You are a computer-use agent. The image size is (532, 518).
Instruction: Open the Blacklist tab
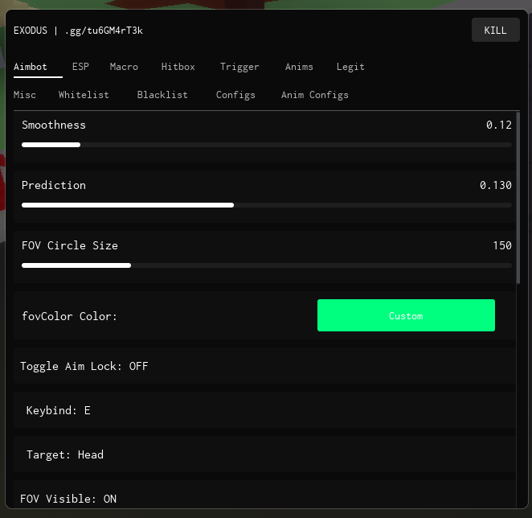click(x=162, y=95)
